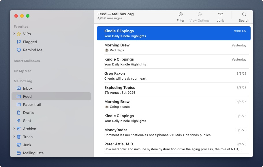Open the Sent mailbox label
The height and width of the screenshot is (167, 263).
point(27,121)
